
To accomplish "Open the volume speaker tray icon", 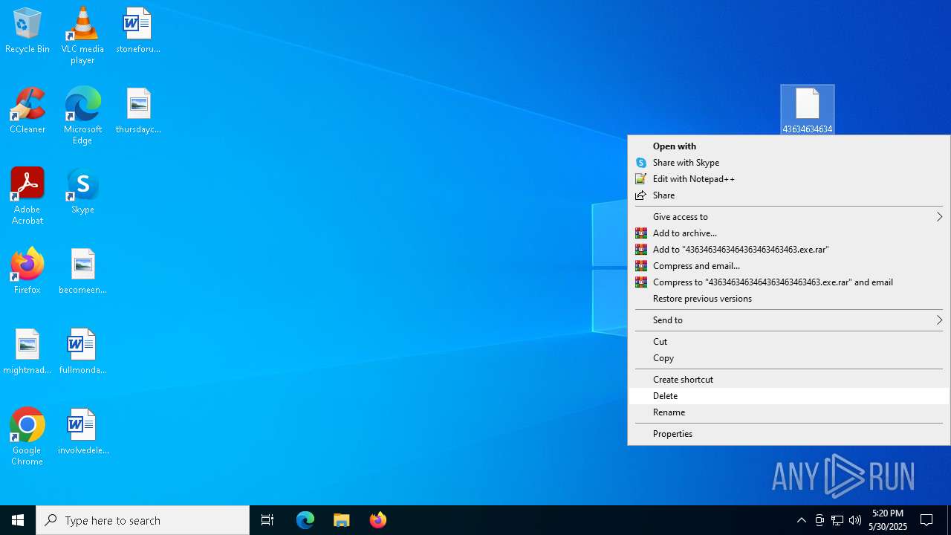I will tap(855, 520).
